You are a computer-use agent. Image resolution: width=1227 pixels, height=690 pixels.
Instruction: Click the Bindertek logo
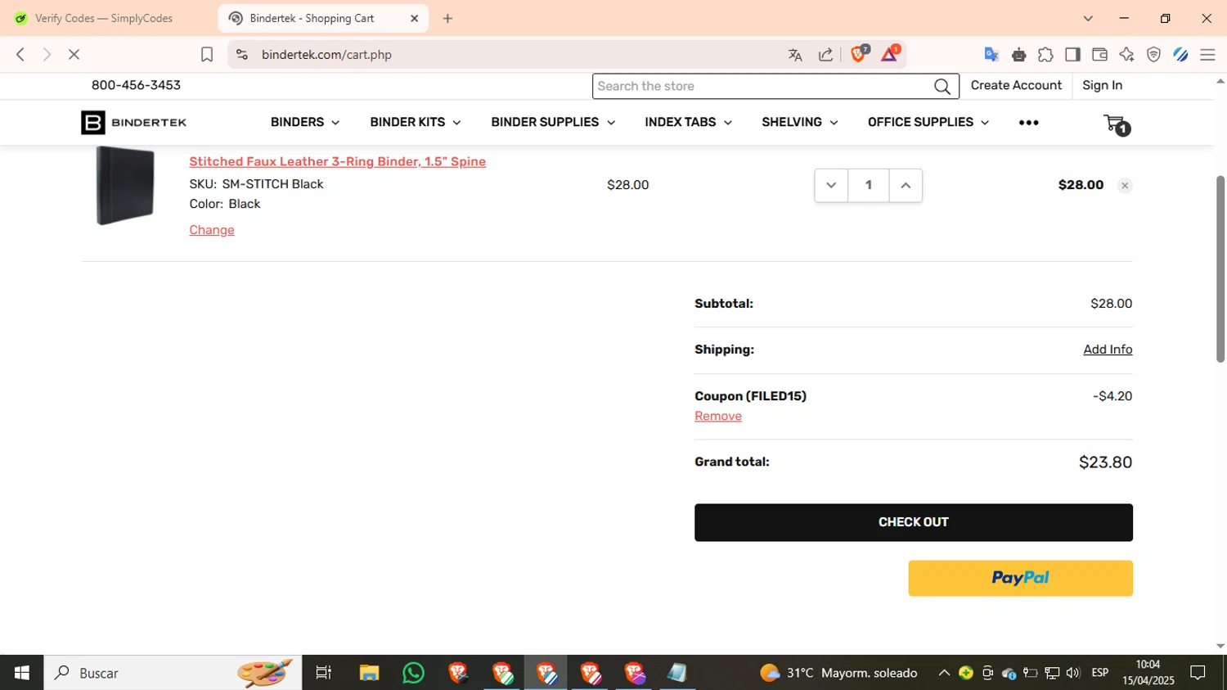[133, 123]
